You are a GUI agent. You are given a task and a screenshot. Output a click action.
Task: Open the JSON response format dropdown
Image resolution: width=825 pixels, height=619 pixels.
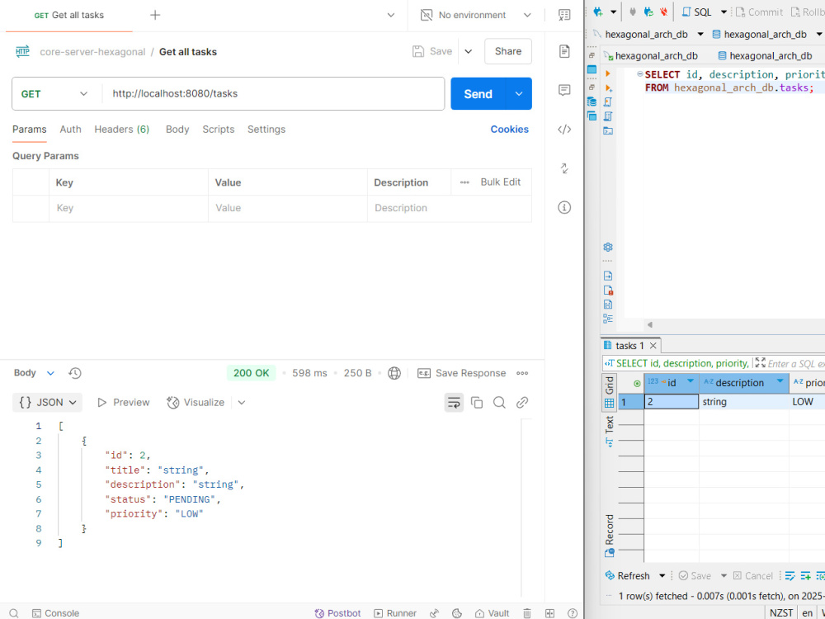point(47,403)
